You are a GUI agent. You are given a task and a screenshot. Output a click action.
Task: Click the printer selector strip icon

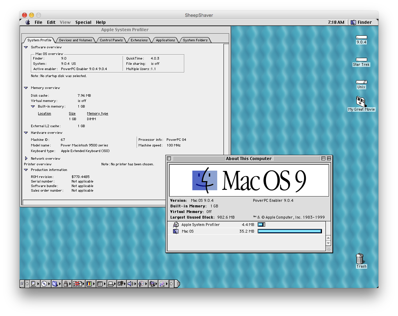point(110,283)
